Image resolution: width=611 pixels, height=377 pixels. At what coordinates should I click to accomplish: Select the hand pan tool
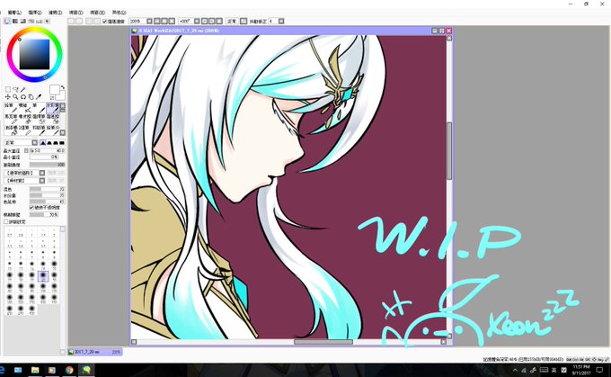pyautogui.click(x=31, y=97)
